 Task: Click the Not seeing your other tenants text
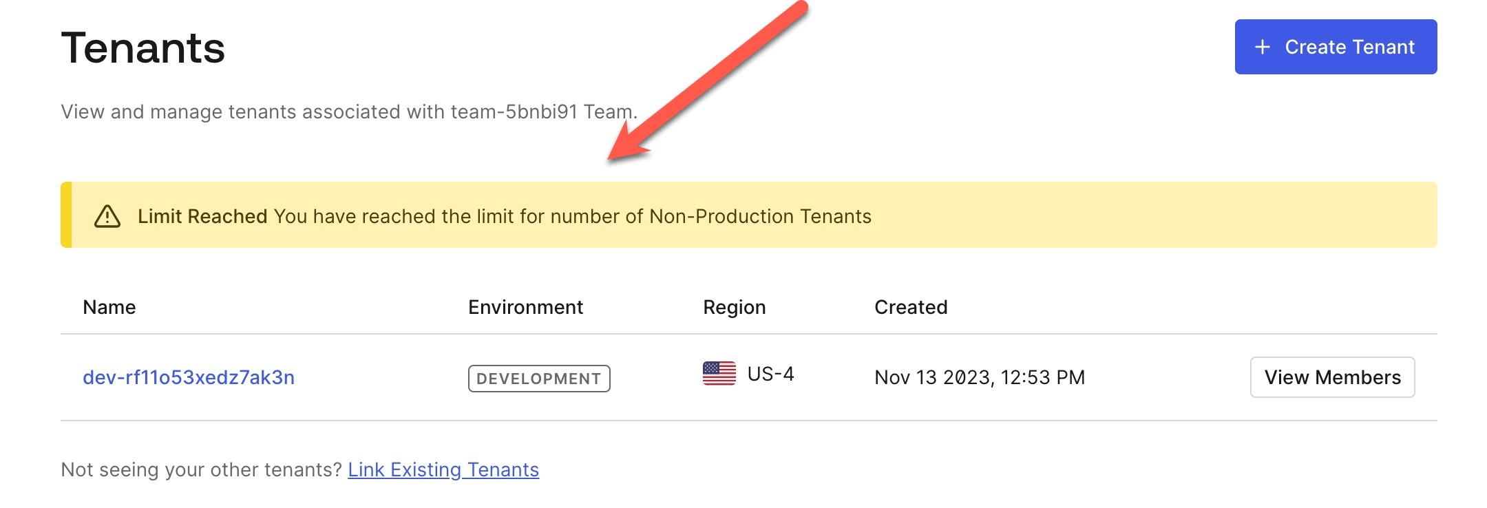point(201,469)
